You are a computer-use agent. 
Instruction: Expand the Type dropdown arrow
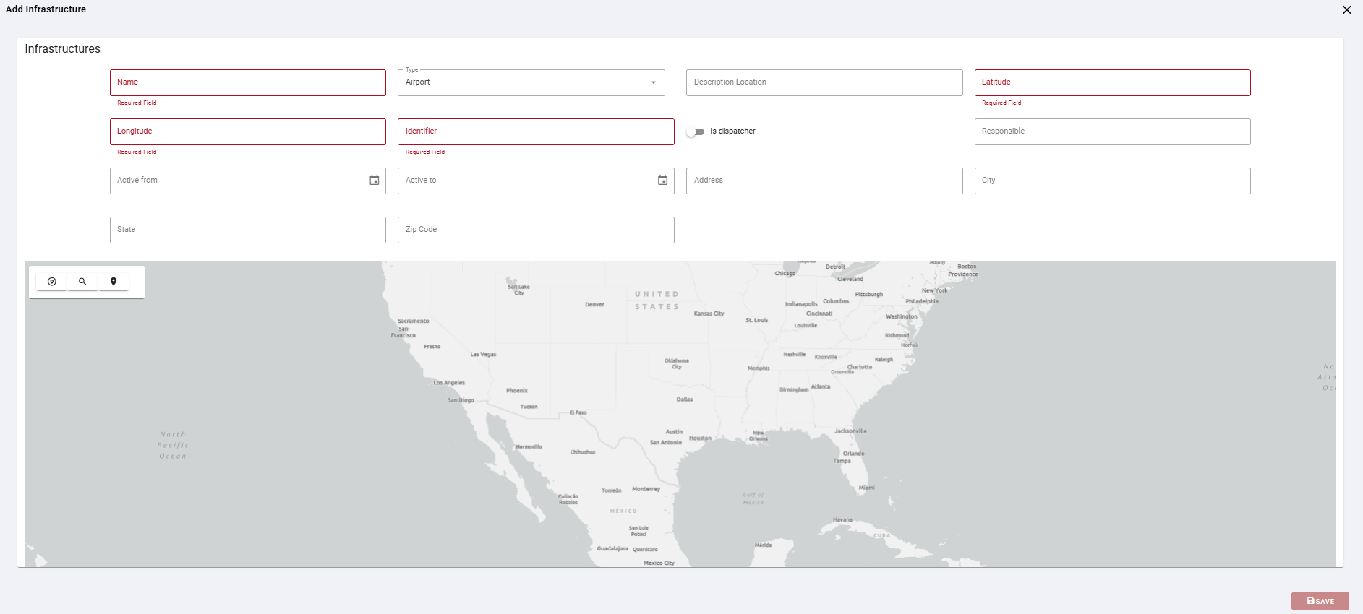[x=654, y=82]
